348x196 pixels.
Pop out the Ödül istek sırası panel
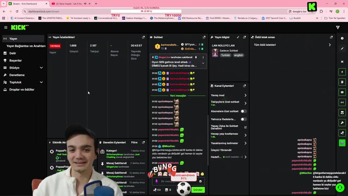(x=331, y=37)
